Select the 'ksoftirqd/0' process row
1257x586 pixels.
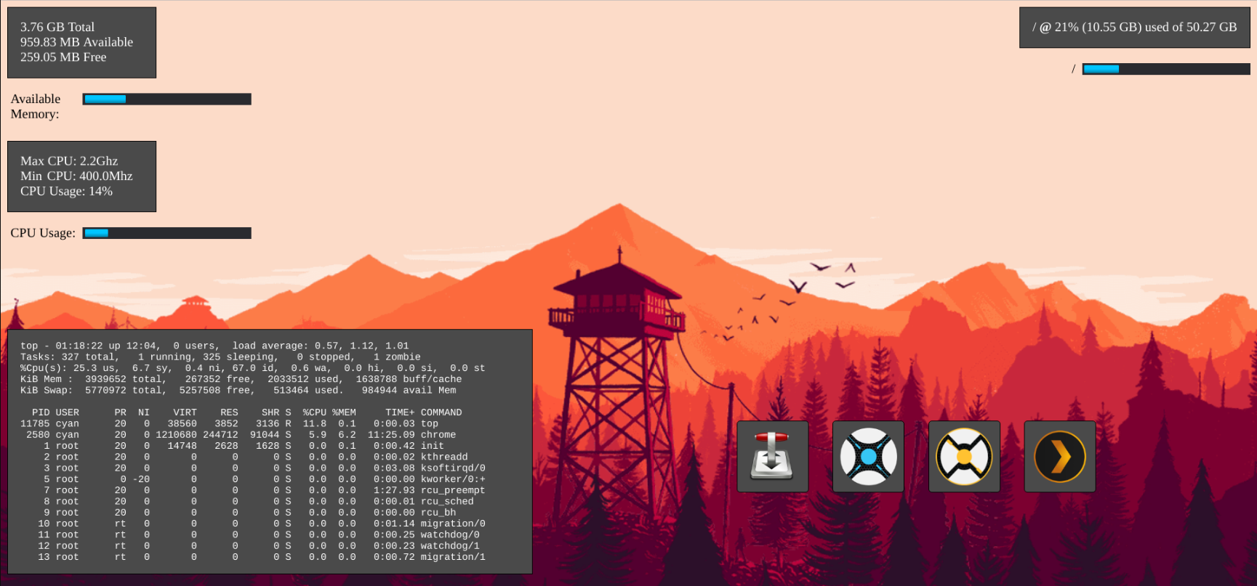coord(265,468)
